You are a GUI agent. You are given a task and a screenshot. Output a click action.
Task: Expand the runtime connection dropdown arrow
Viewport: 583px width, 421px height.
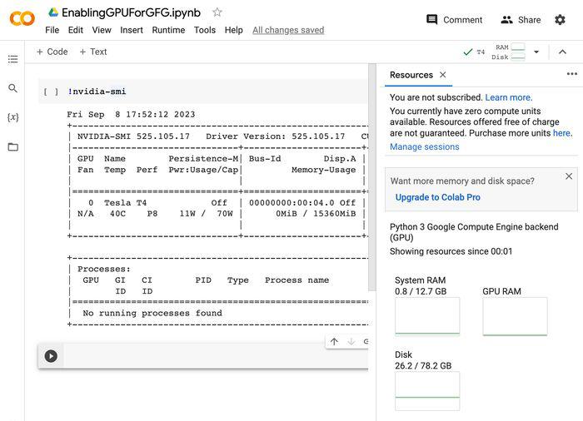[x=536, y=52]
